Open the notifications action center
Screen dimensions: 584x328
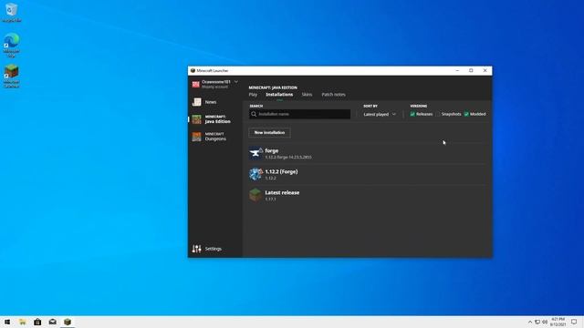click(x=574, y=322)
